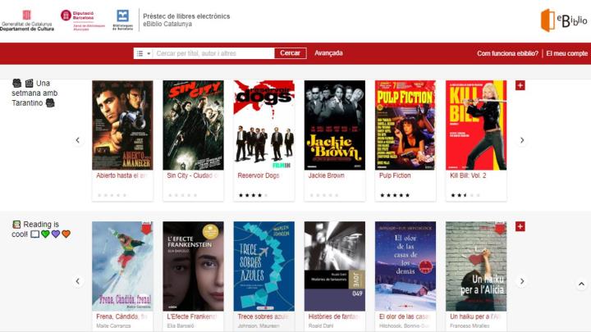Click author Maite Carranza

113,326
